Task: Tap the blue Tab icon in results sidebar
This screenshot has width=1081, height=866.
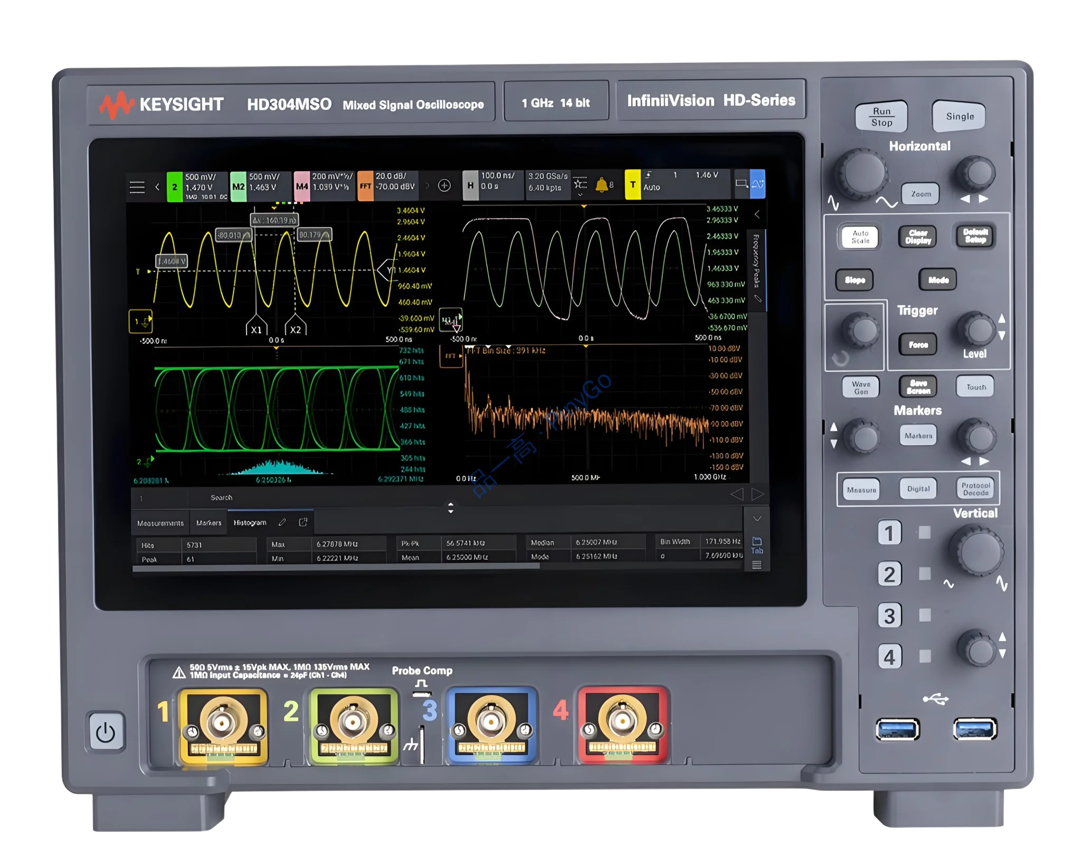Action: pos(757,545)
